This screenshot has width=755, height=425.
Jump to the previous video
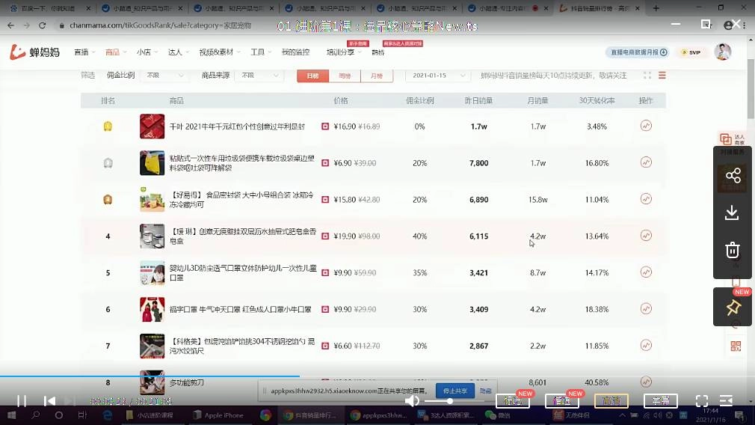click(49, 401)
